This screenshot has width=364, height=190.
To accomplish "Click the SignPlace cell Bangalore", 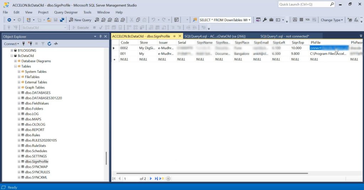I will click(x=242, y=54).
